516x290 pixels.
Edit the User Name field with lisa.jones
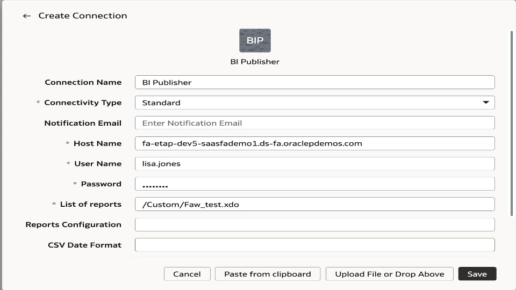pyautogui.click(x=314, y=164)
